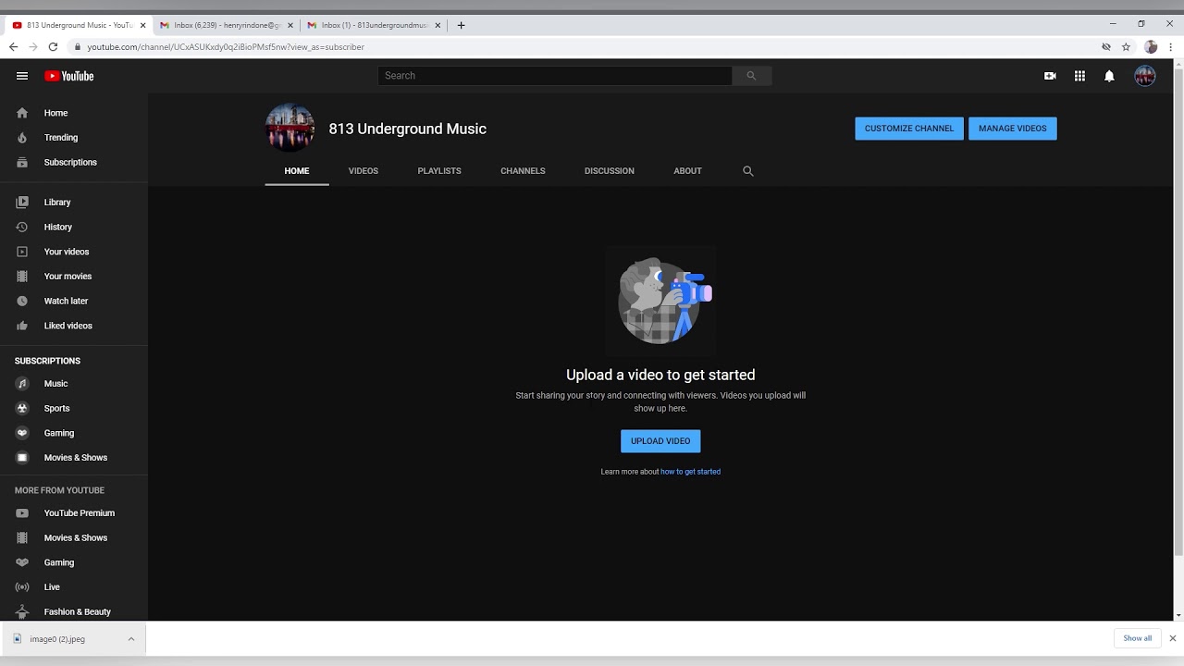The image size is (1184, 666).
Task: Open the 'how to get started' link
Action: 690,472
